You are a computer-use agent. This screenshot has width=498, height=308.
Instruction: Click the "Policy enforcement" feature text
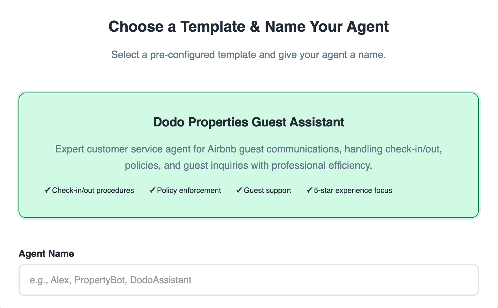(x=189, y=190)
